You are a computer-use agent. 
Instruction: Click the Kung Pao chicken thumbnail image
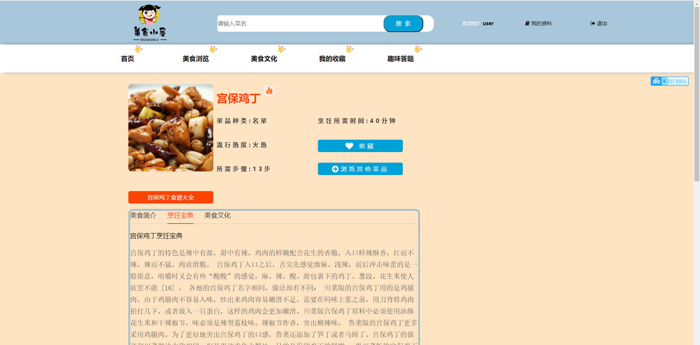coord(170,127)
